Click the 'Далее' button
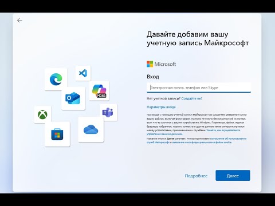The height and width of the screenshot is (206, 275). click(x=233, y=176)
